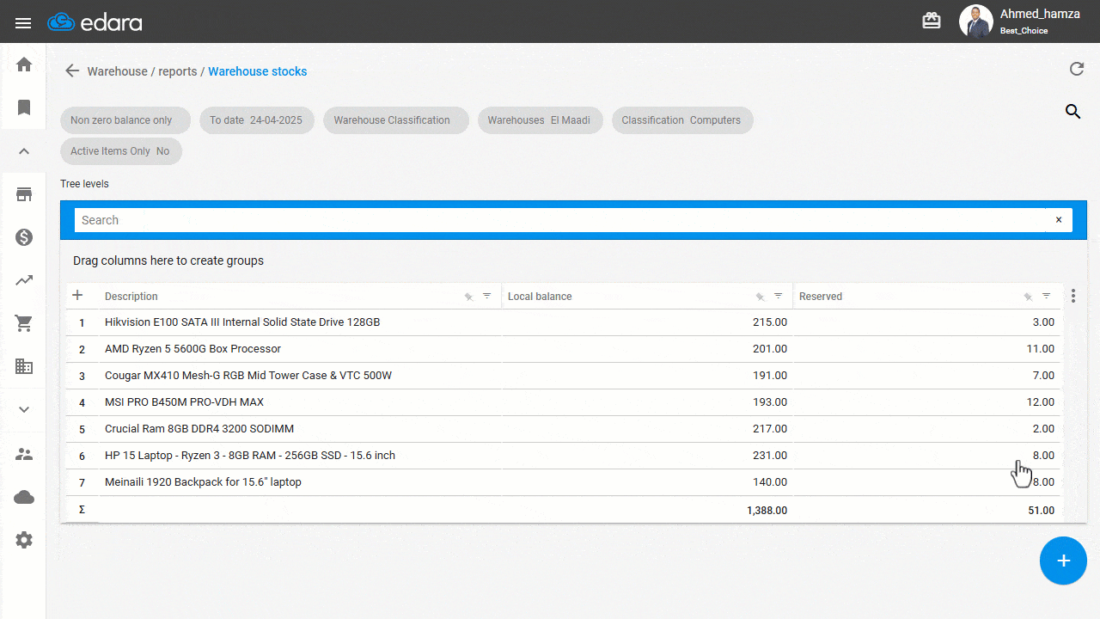Pin the Description column

pyautogui.click(x=468, y=297)
